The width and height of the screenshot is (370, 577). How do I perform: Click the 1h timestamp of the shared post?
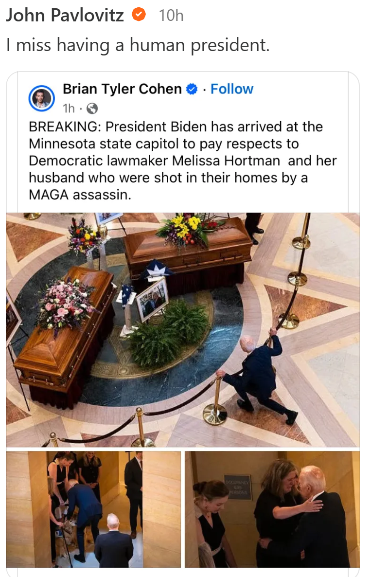pyautogui.click(x=69, y=108)
